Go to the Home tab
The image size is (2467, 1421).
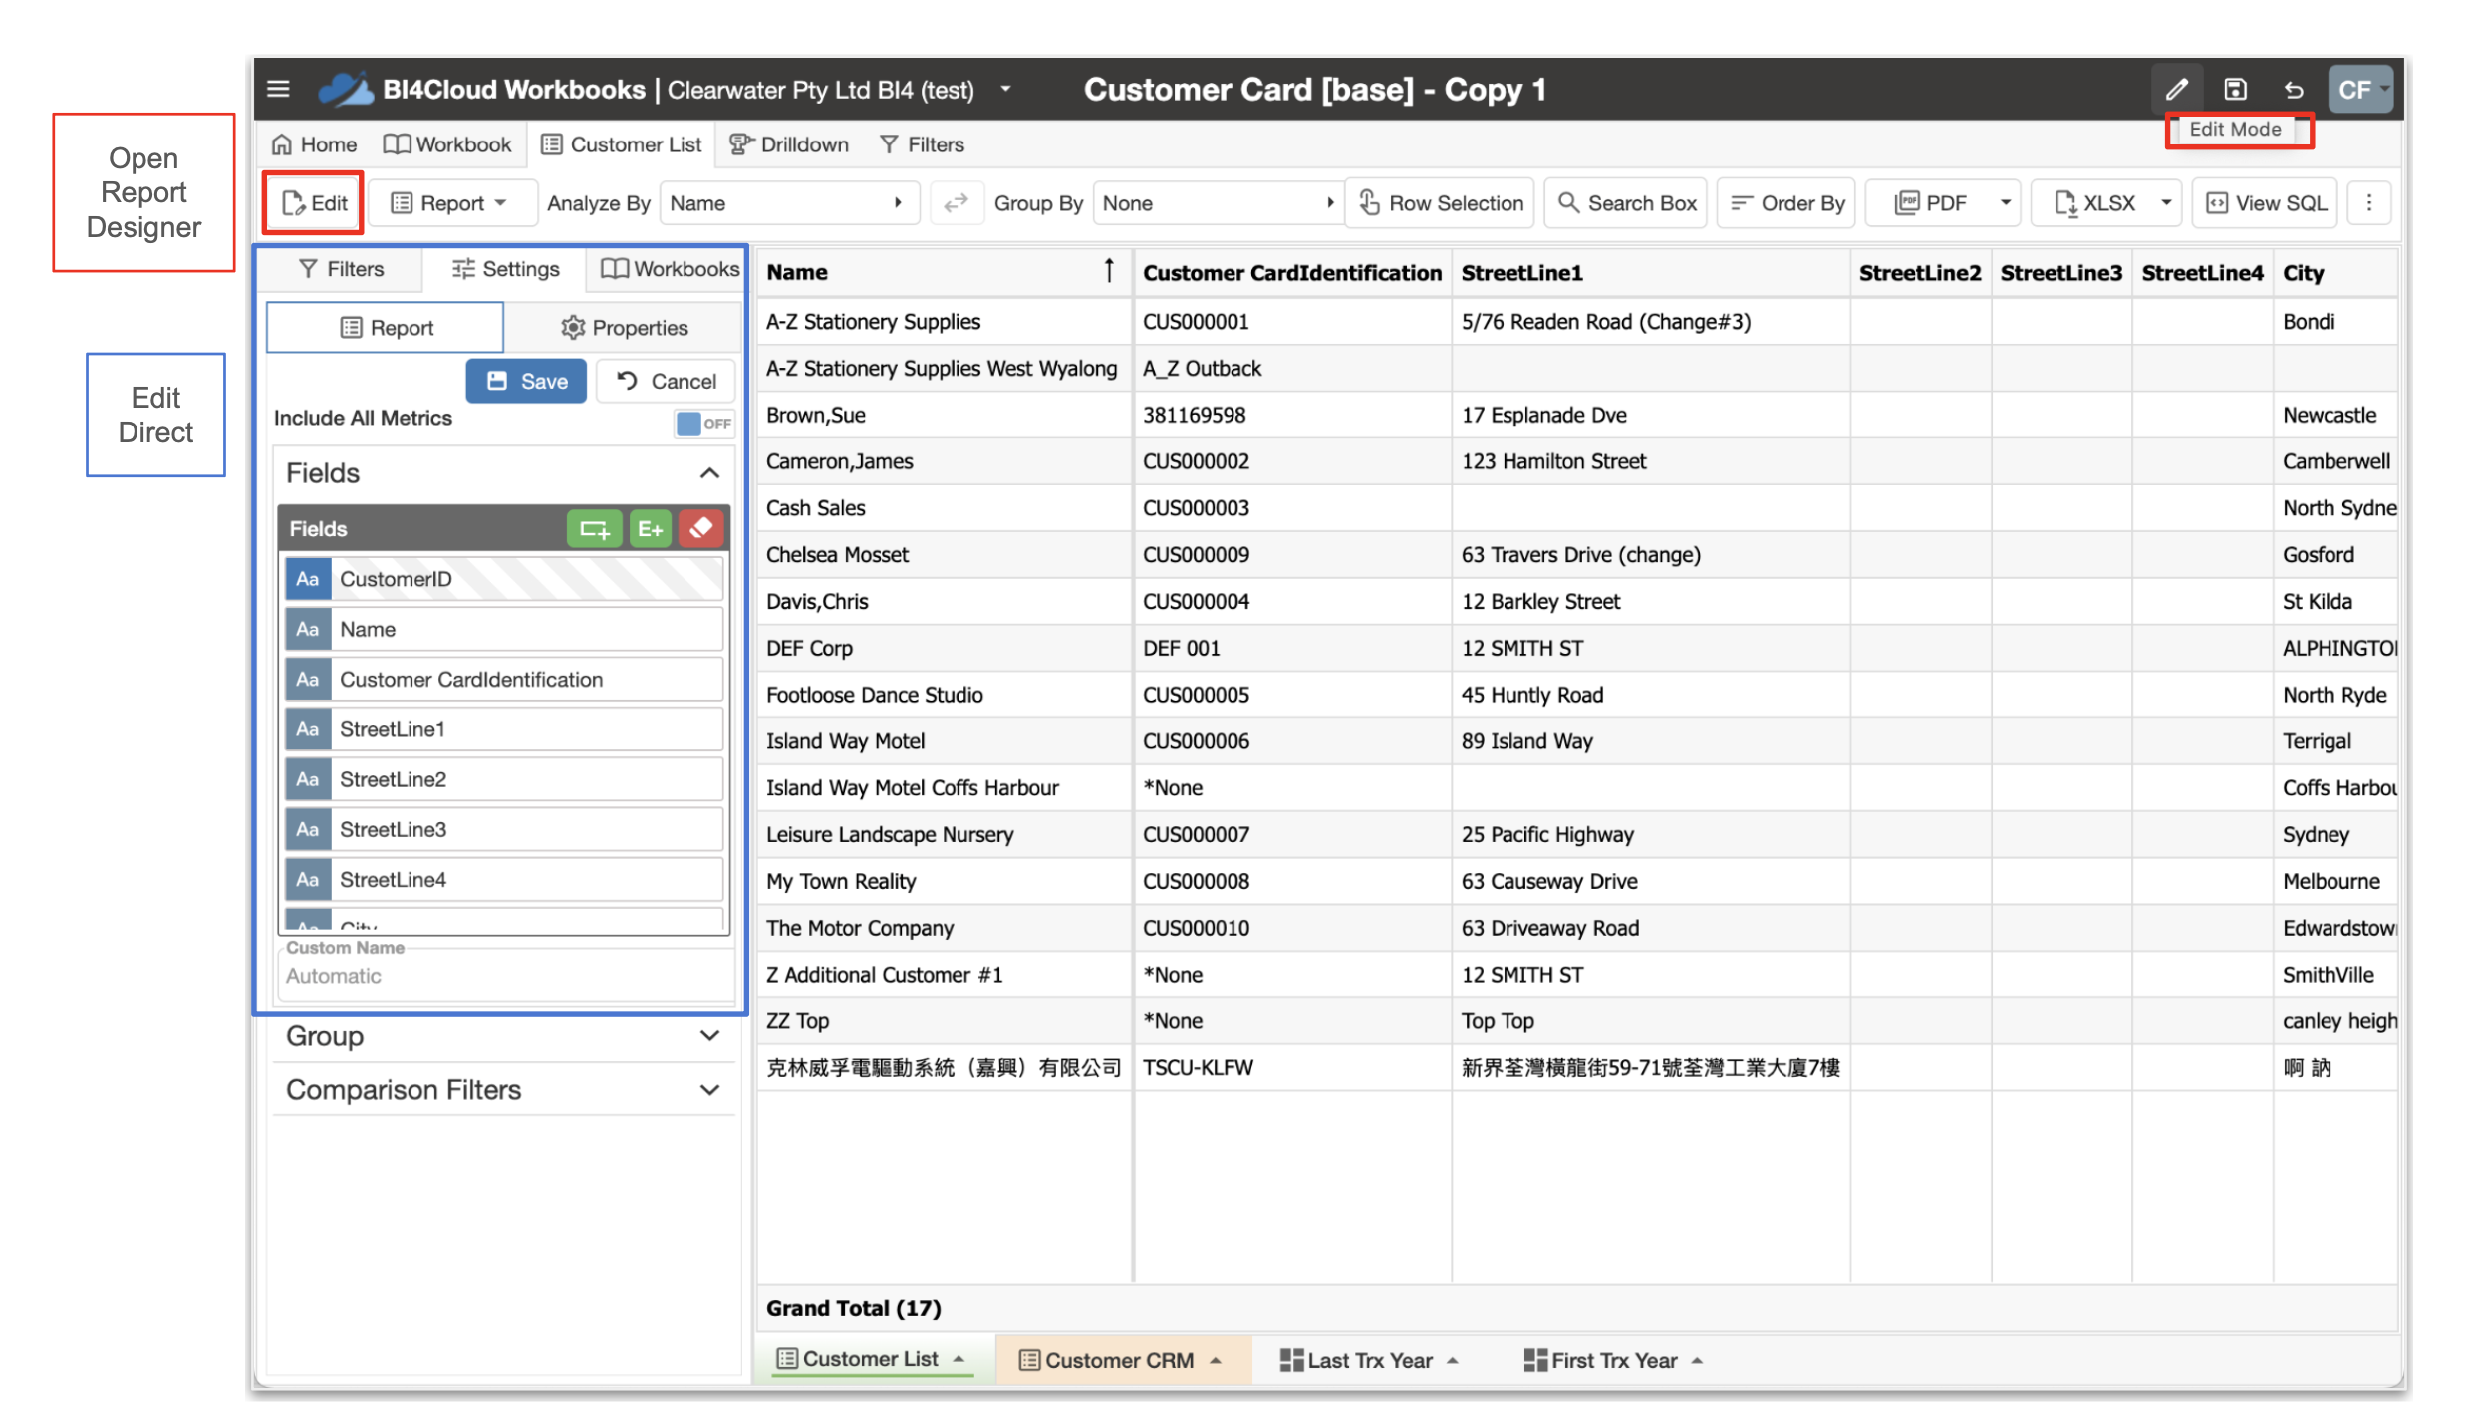(314, 144)
